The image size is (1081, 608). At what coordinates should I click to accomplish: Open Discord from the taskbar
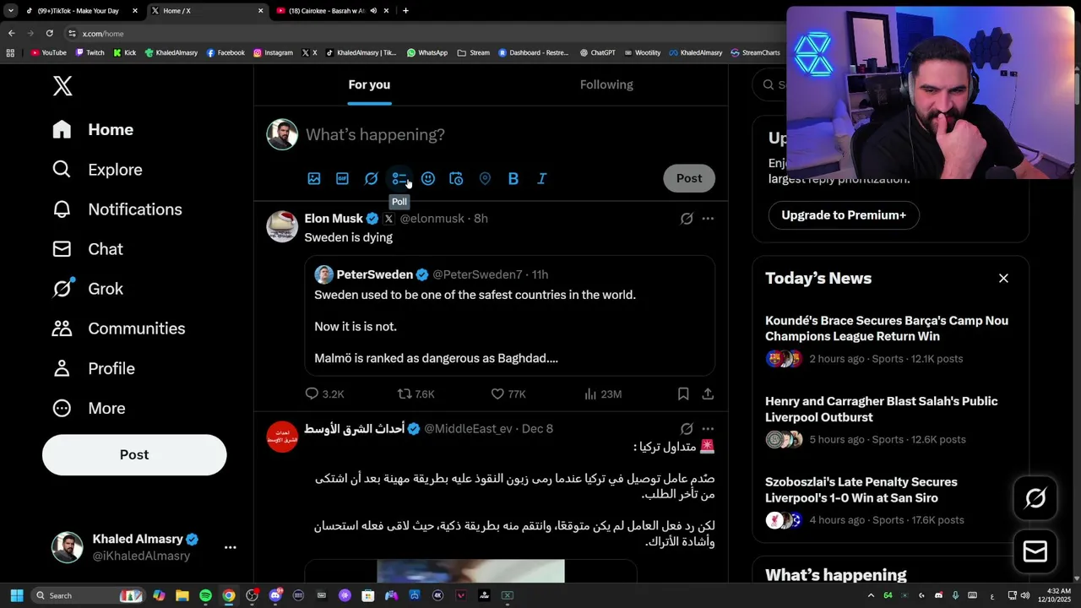(275, 595)
